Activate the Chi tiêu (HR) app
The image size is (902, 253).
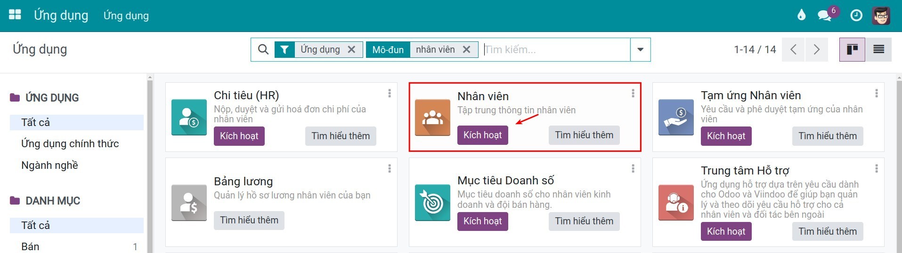pos(239,136)
